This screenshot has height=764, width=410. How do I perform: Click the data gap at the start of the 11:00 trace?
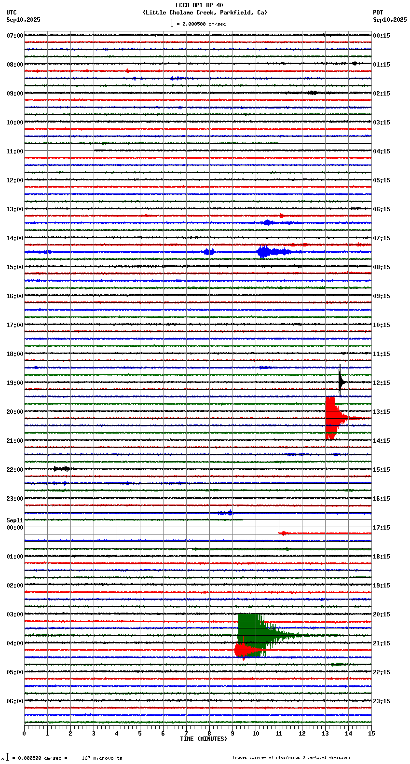coord(59,151)
